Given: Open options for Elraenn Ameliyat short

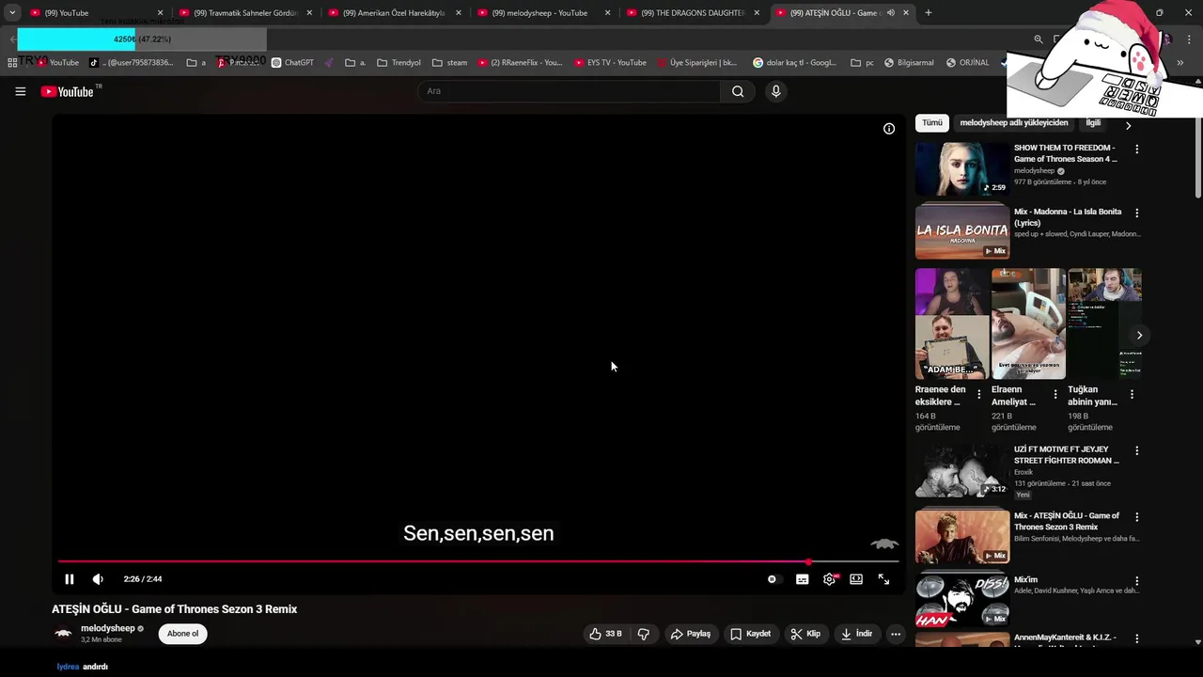Looking at the screenshot, I should (x=1055, y=395).
